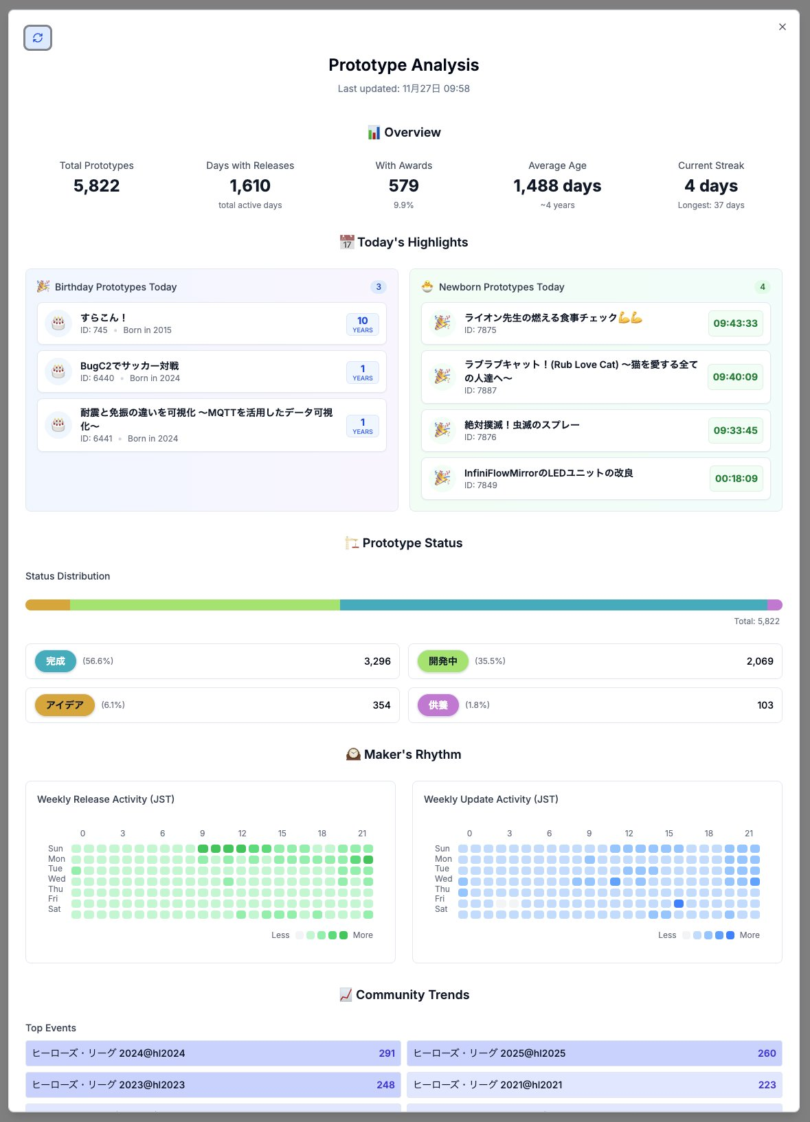
Task: Open the ラブラブキャット newborn prototype card
Action: [x=596, y=377]
